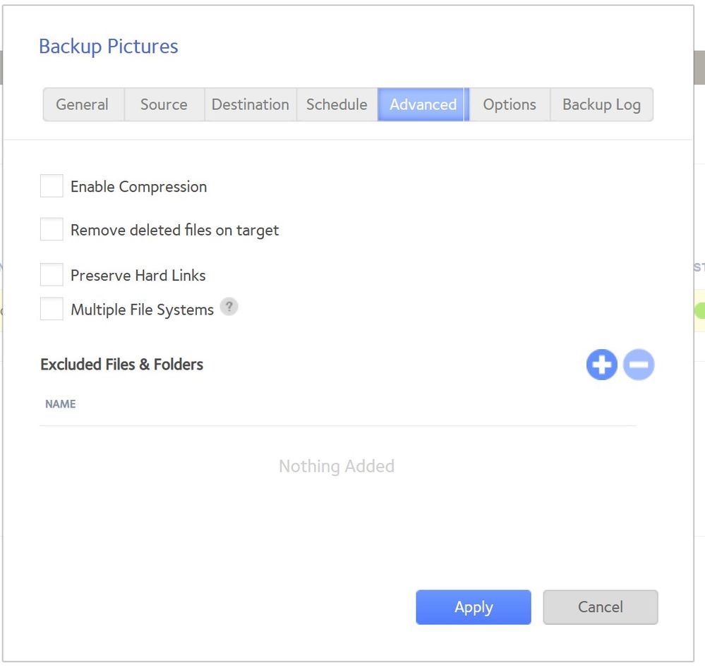
Task: Click the NAME column header
Action: tap(61, 404)
